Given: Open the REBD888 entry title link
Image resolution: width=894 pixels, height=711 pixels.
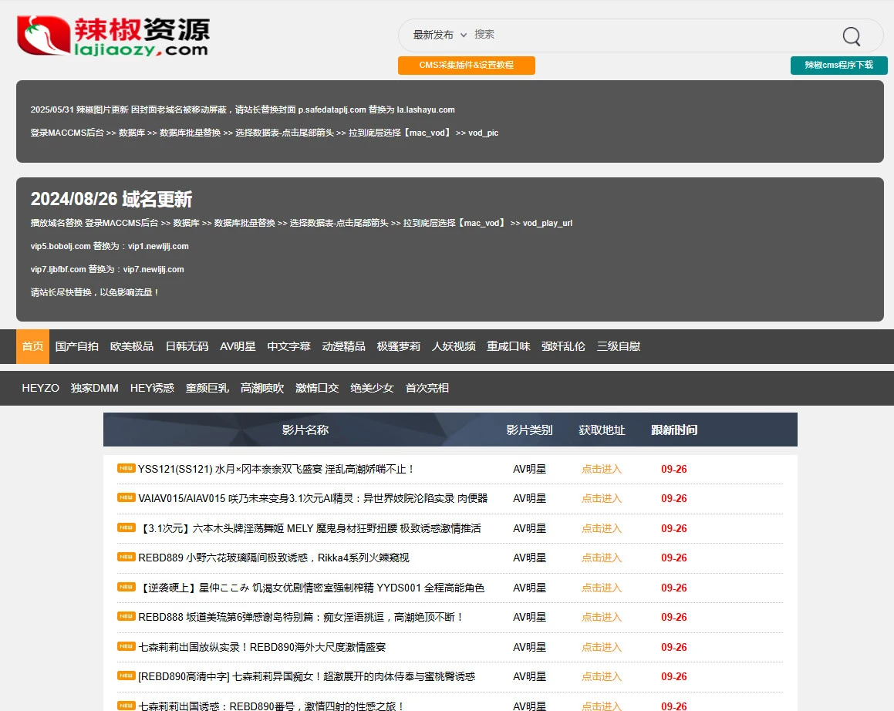Looking at the screenshot, I should coord(301,617).
